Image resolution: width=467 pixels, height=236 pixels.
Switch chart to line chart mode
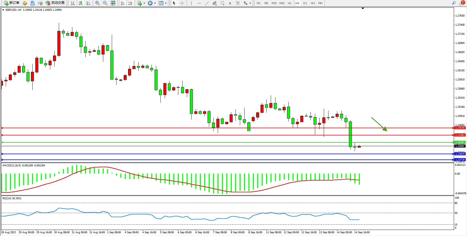(88, 3)
